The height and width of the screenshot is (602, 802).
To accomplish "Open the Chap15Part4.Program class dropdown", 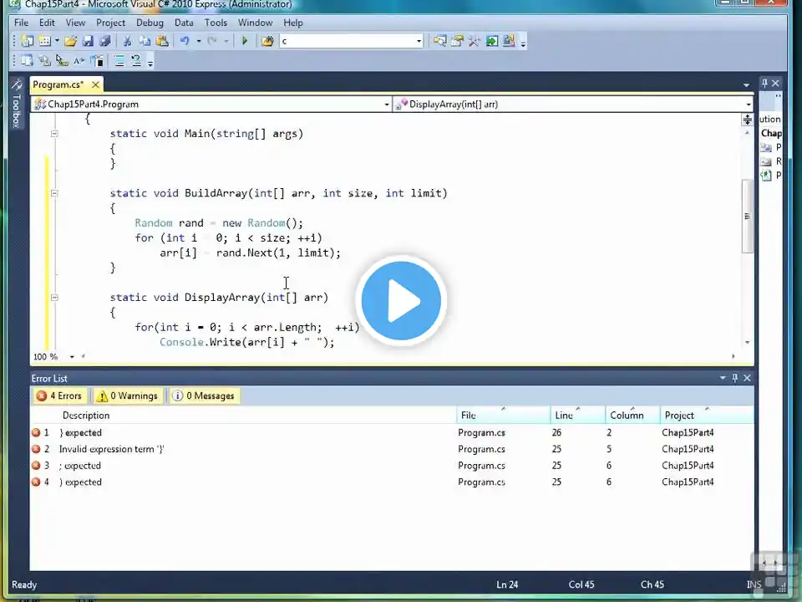I will pos(211,105).
